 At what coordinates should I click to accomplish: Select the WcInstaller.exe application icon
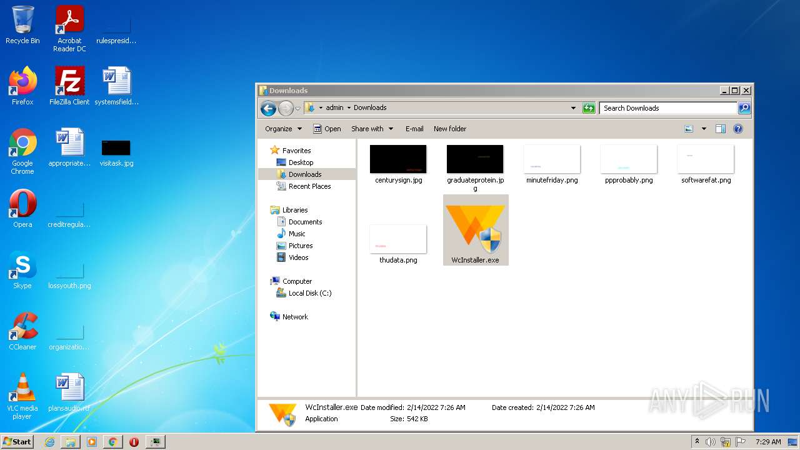click(476, 230)
